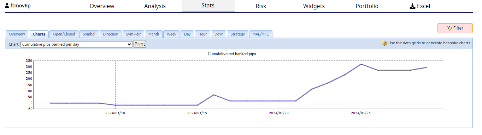The image size is (482, 135).
Task: Click the 2024/01/25 axis date label
Action: coord(361,113)
